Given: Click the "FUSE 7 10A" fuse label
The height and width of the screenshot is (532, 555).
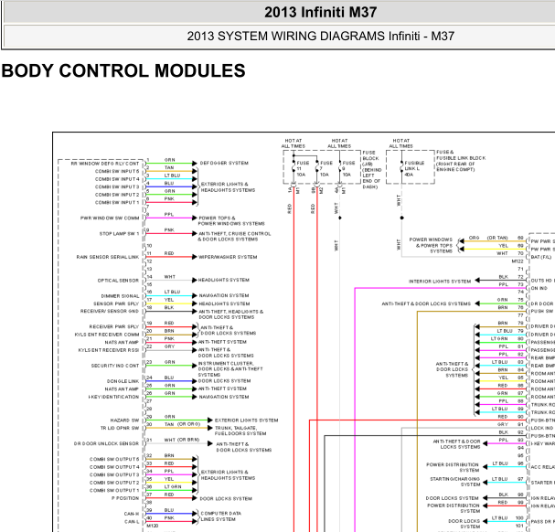Looking at the screenshot, I should click(x=326, y=168).
